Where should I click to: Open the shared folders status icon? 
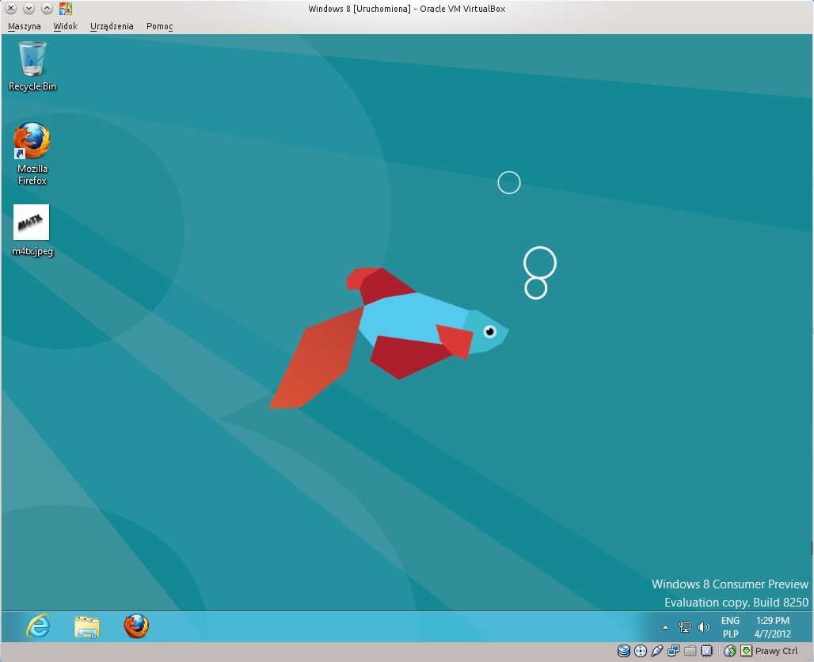pos(690,651)
